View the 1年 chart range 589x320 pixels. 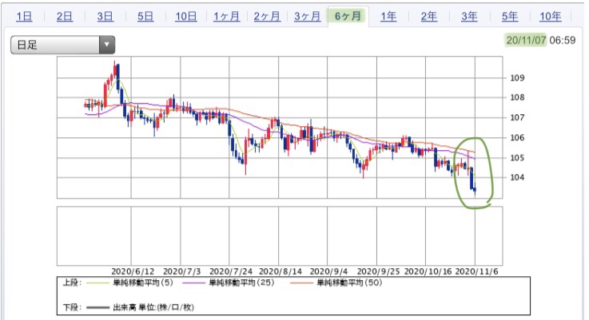click(388, 17)
